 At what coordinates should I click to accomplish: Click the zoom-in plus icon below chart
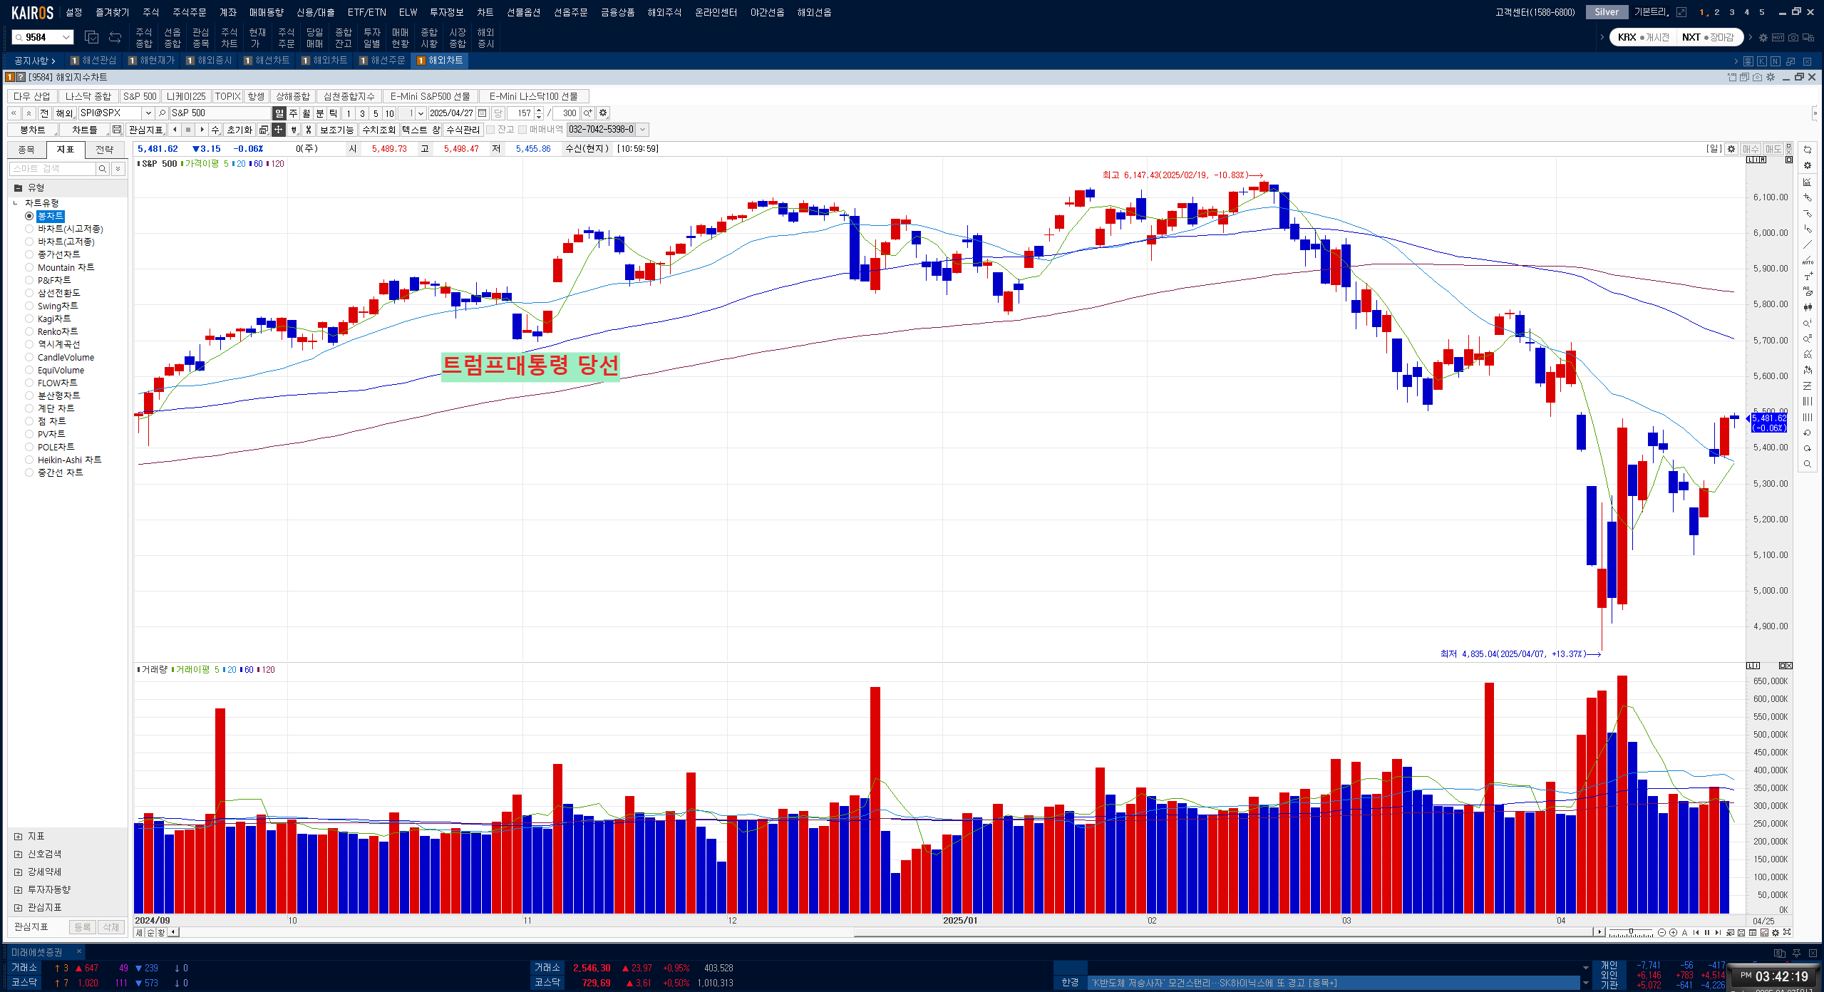click(1673, 932)
